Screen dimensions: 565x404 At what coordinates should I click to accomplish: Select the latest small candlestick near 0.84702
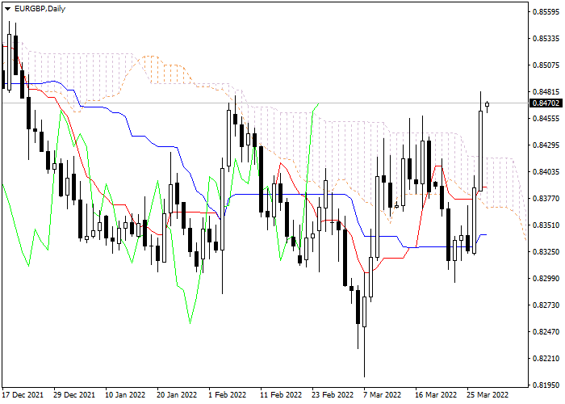(488, 104)
